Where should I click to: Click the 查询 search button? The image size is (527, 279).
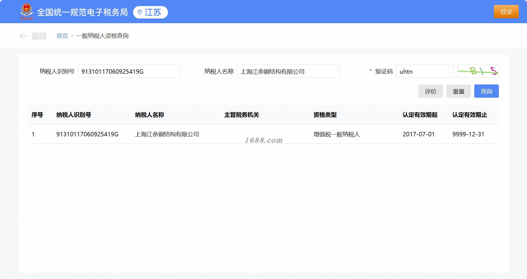click(x=486, y=91)
